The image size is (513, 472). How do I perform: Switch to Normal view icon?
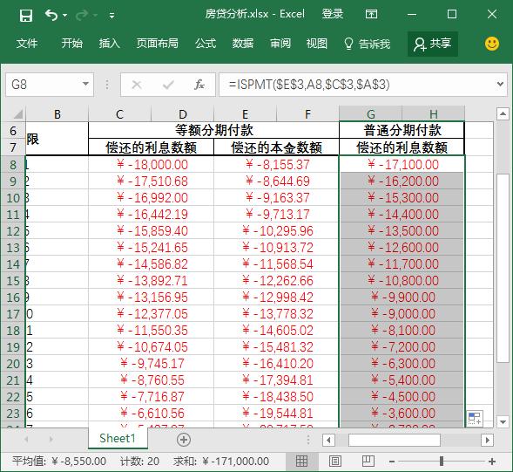coord(301,462)
